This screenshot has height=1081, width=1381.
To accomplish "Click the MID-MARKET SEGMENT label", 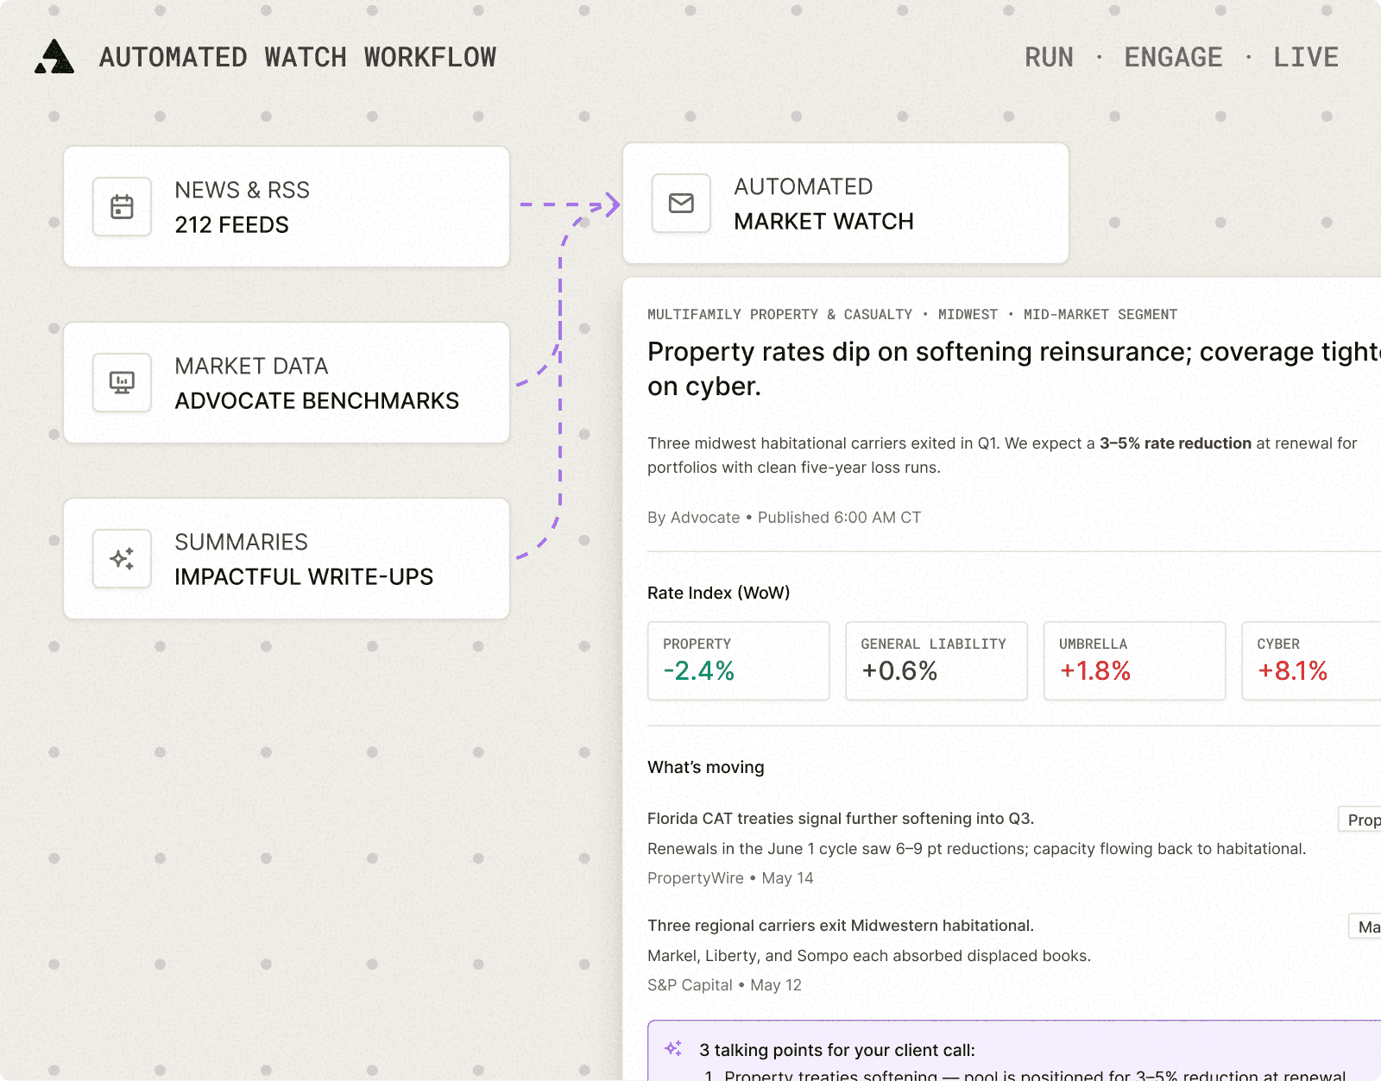I will [1100, 315].
